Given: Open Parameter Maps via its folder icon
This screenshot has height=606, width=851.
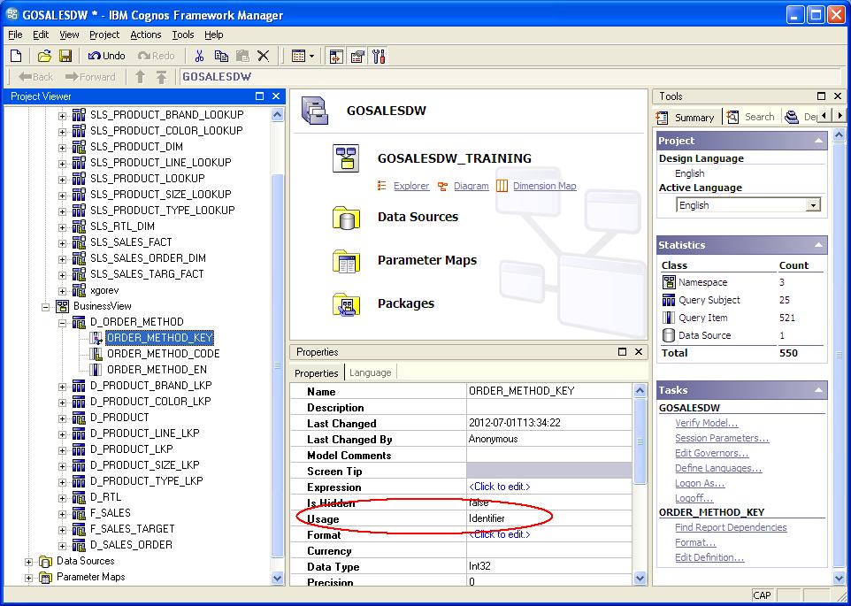Looking at the screenshot, I should click(346, 260).
